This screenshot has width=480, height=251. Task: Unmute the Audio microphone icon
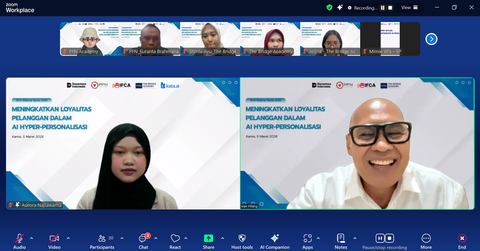tap(20, 238)
